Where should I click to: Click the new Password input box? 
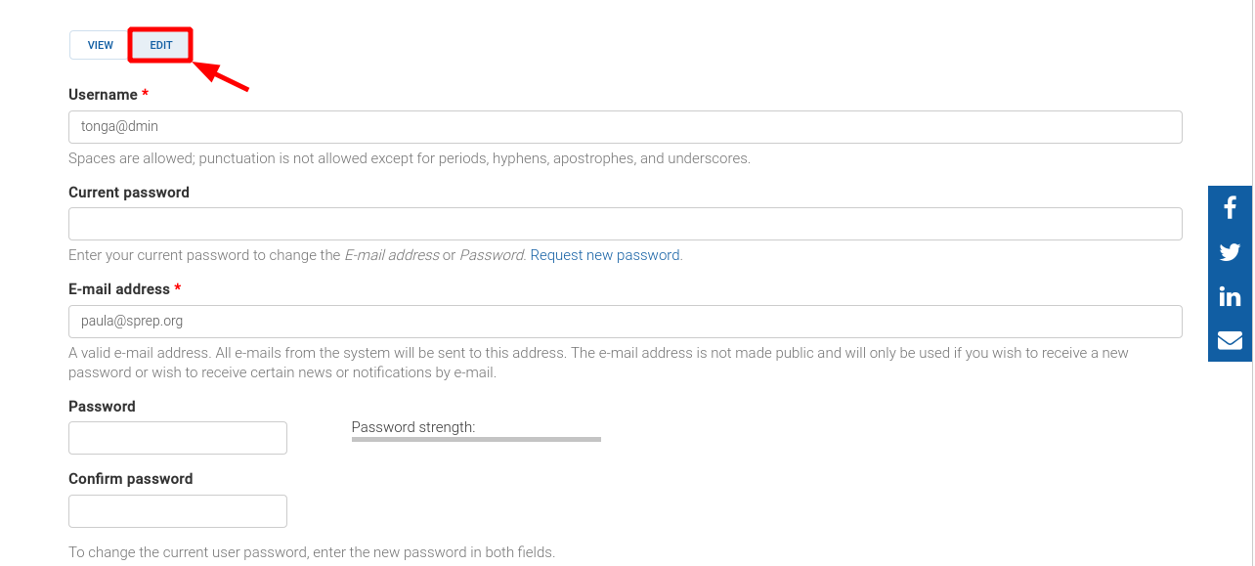(x=178, y=438)
